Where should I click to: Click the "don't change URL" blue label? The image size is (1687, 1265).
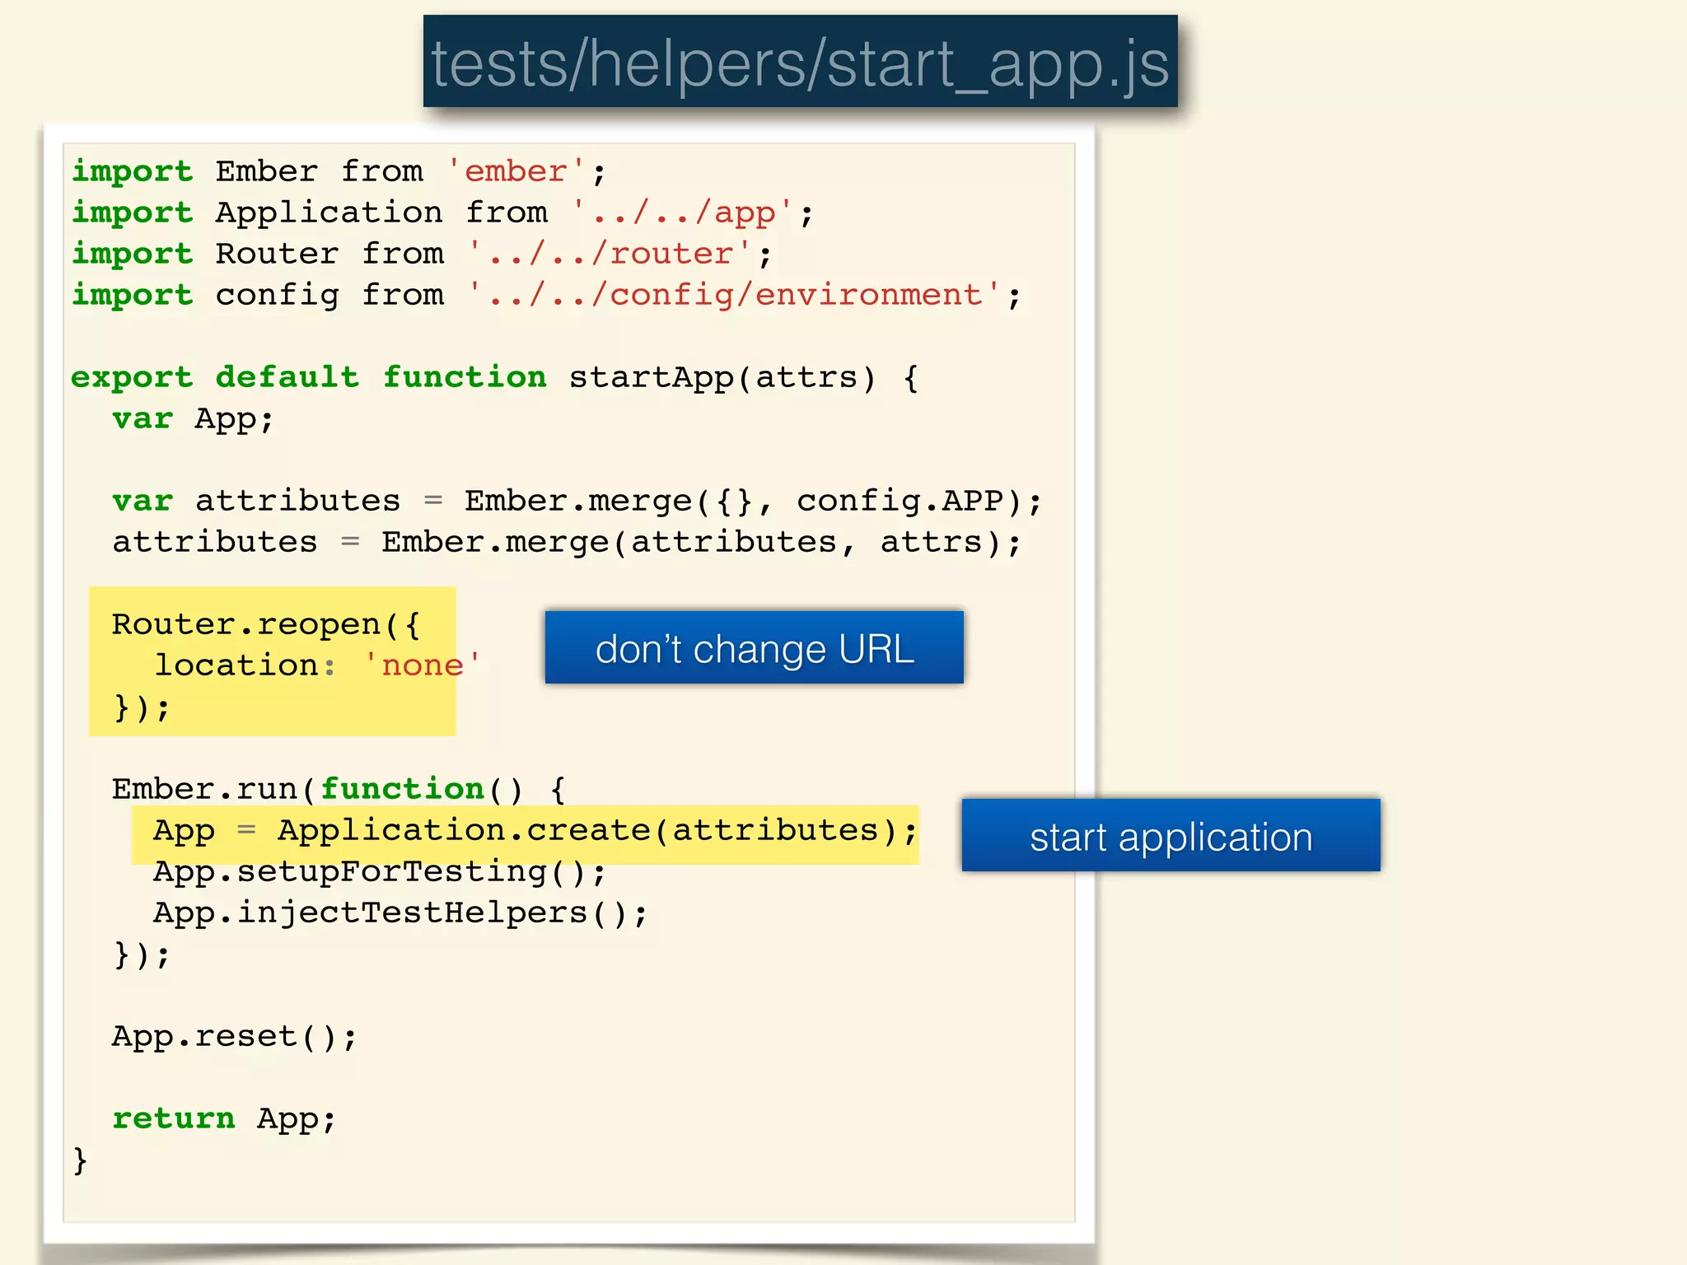[754, 647]
